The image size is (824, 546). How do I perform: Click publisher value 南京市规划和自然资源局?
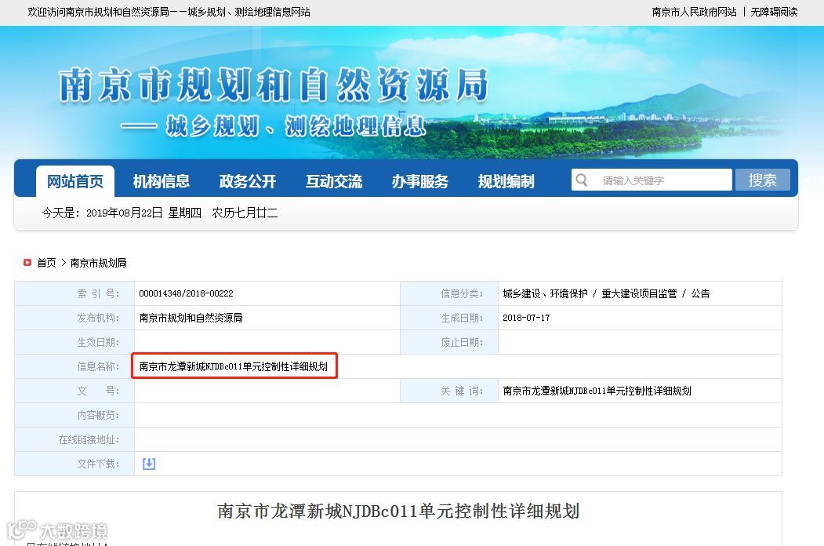pos(191,318)
